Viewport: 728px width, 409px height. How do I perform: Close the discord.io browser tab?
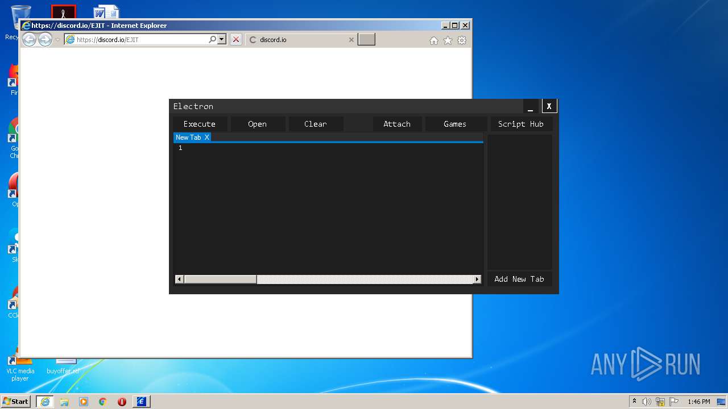tap(351, 40)
